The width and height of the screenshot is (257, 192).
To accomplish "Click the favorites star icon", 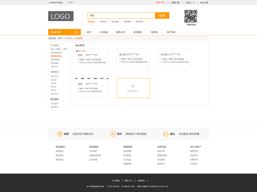I will point(178,3).
